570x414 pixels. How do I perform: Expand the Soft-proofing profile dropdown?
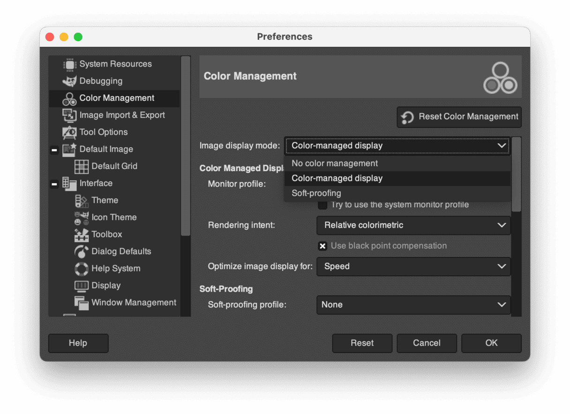pyautogui.click(x=413, y=305)
